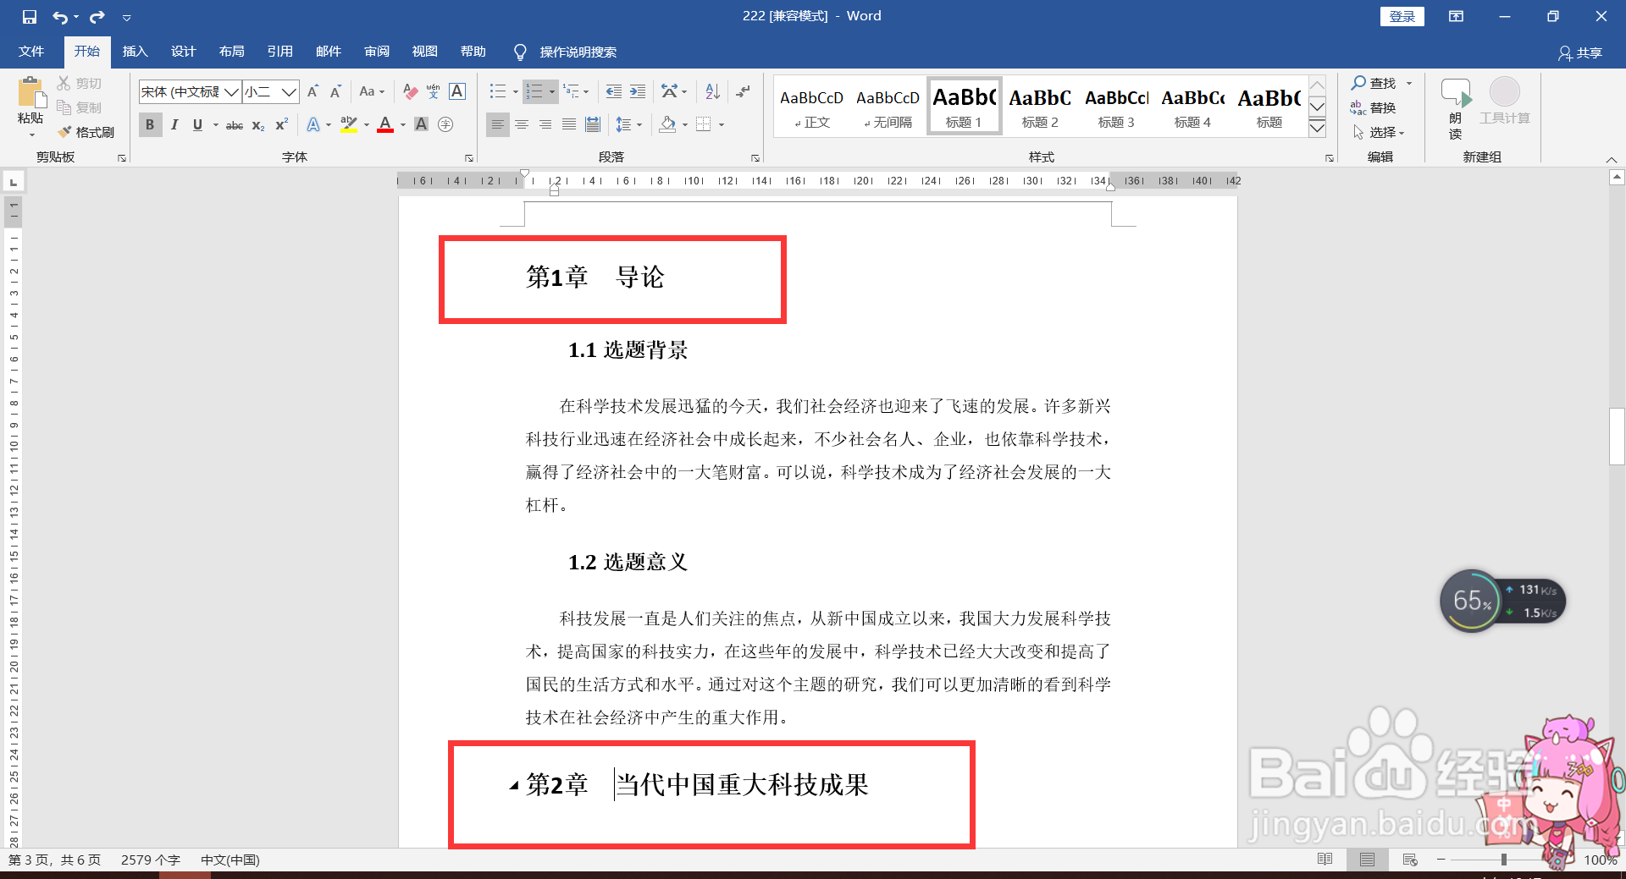The image size is (1626, 879).
Task: Increase font size with the larger A icon
Action: [x=312, y=91]
